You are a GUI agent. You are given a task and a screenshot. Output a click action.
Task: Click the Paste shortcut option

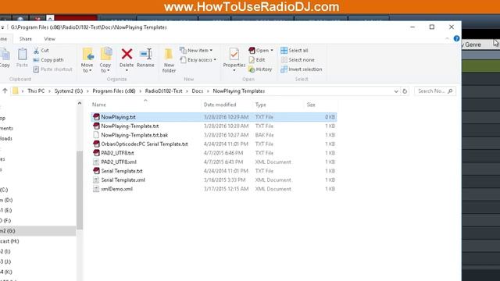click(x=52, y=69)
